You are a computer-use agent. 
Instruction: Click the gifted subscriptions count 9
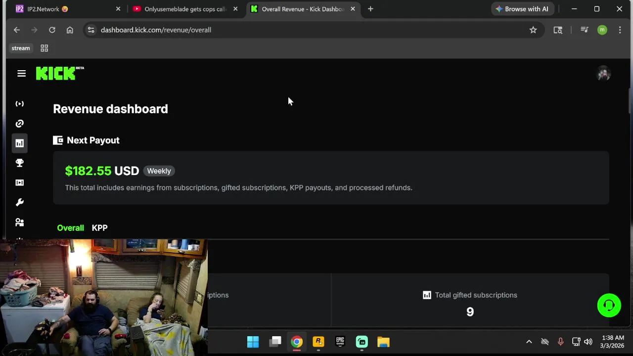pyautogui.click(x=470, y=312)
